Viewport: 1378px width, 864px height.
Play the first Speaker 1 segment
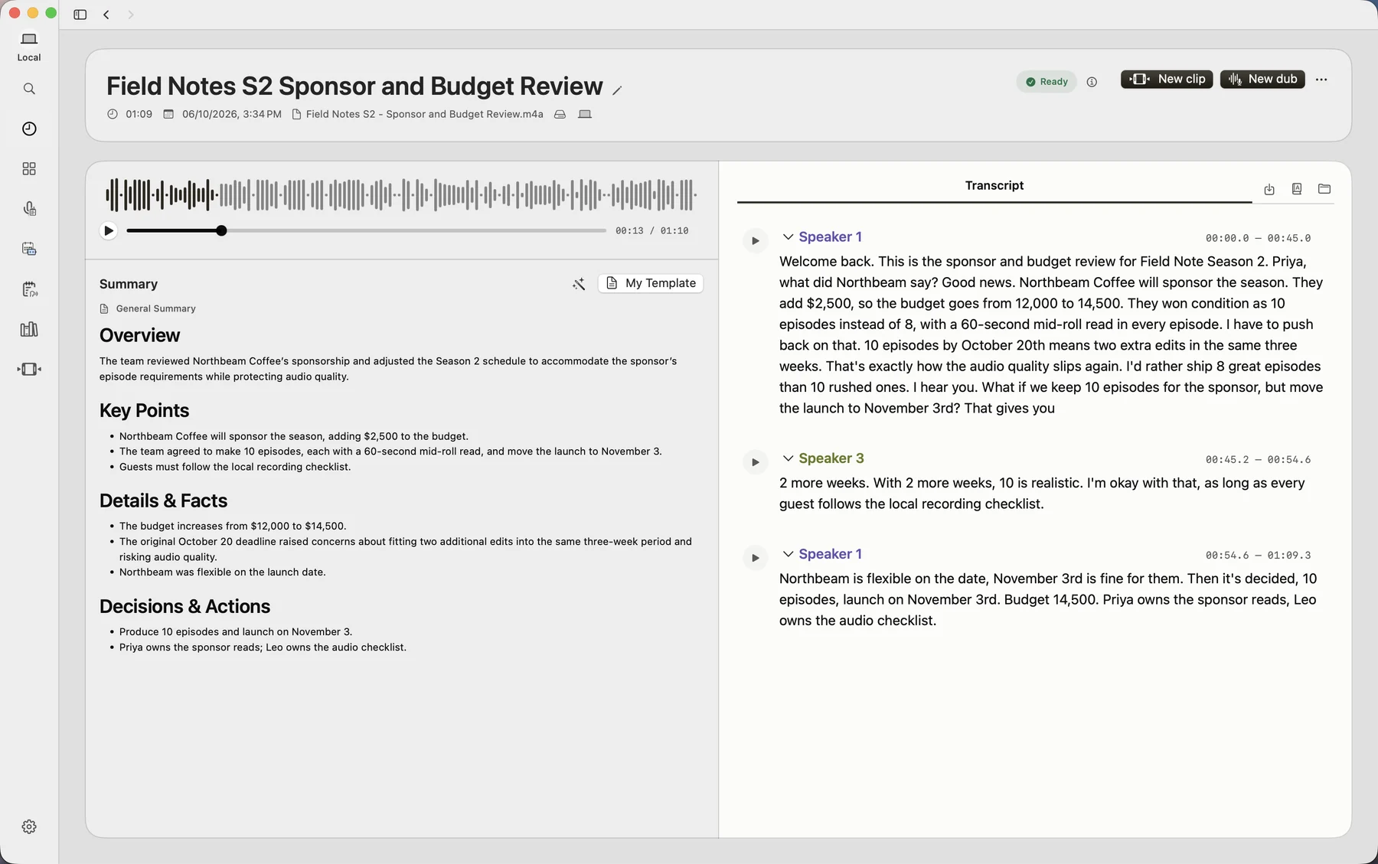point(755,240)
